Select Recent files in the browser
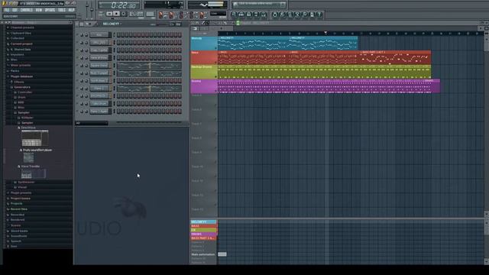 [x=18, y=209]
